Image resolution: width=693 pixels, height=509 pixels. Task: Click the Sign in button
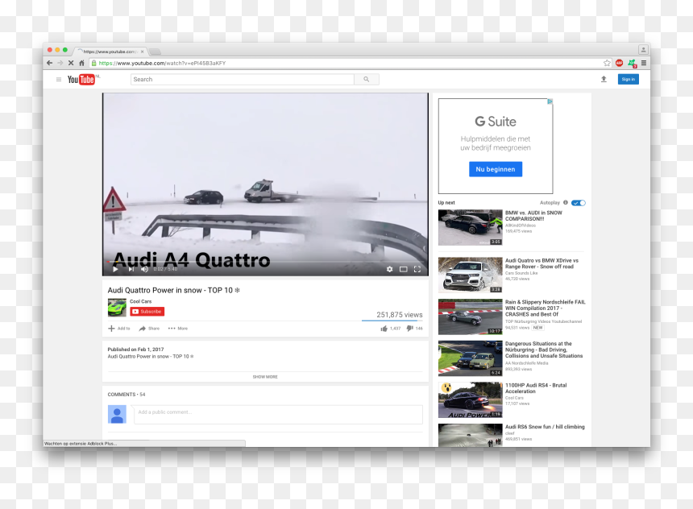[x=628, y=79]
